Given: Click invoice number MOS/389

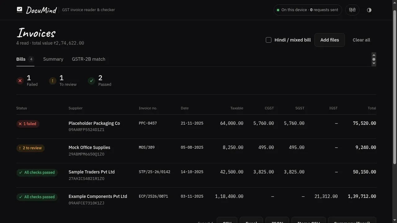Looking at the screenshot, I should (147, 147).
